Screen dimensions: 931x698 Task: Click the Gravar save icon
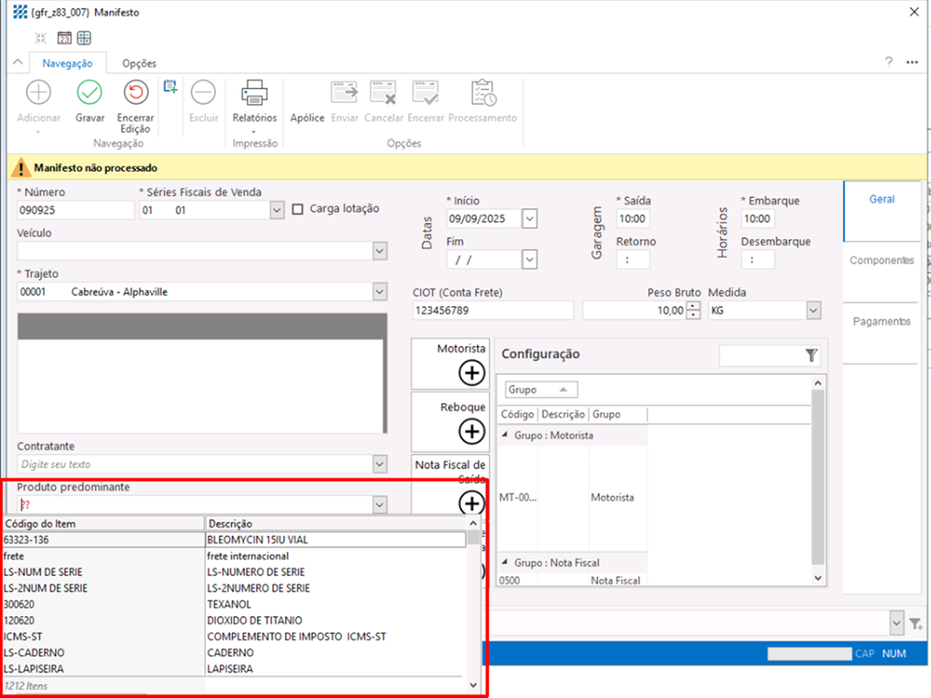coord(90,94)
